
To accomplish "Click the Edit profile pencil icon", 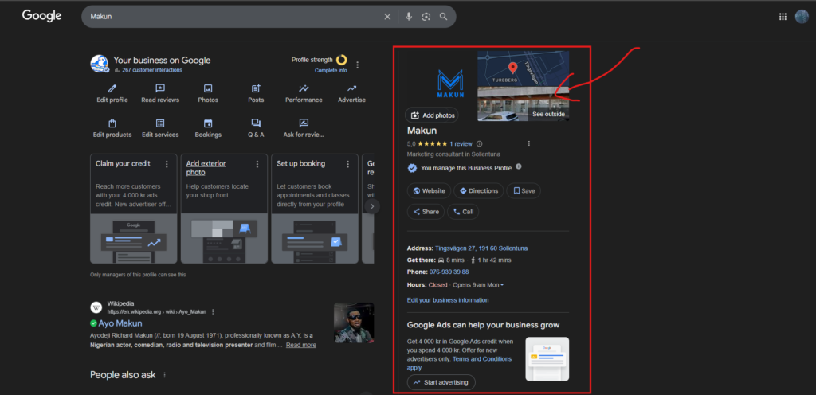I will pyautogui.click(x=112, y=88).
